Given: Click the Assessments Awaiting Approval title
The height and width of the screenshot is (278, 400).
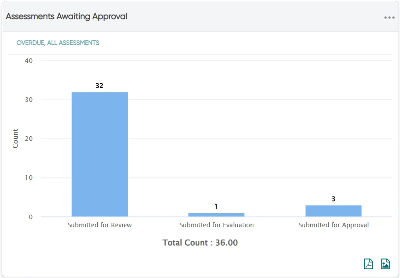Looking at the screenshot, I should pos(67,17).
